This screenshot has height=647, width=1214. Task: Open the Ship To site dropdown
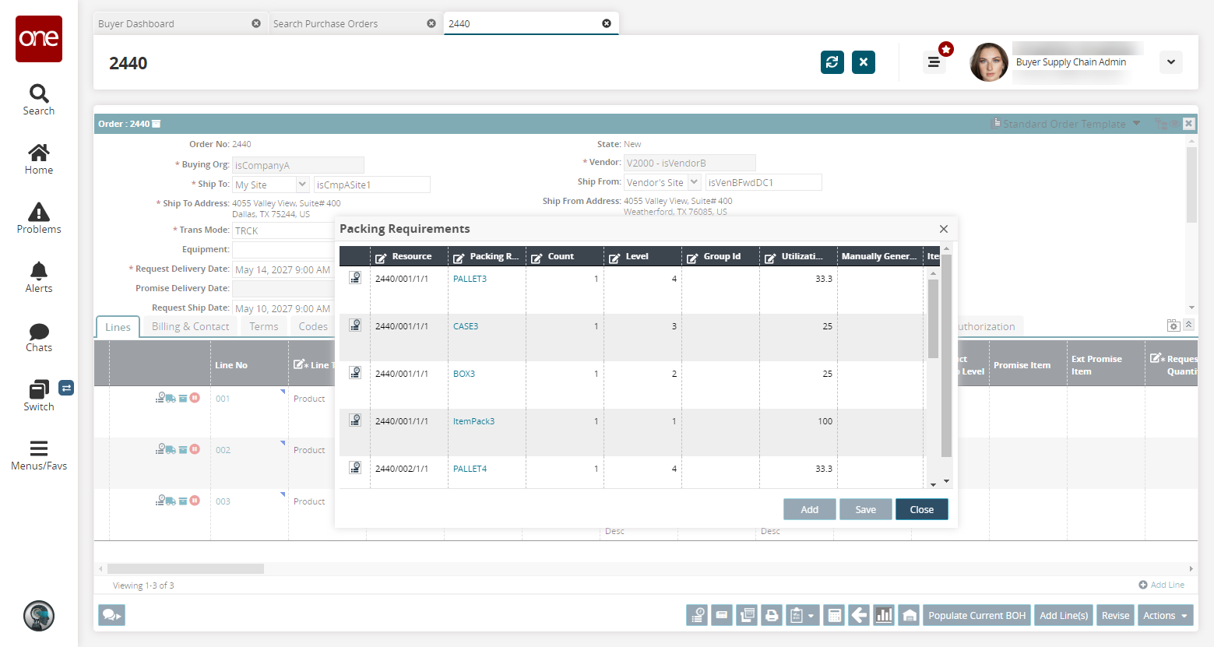coord(302,185)
